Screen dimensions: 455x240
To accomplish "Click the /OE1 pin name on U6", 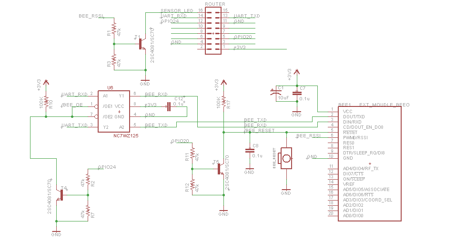I will point(107,106).
